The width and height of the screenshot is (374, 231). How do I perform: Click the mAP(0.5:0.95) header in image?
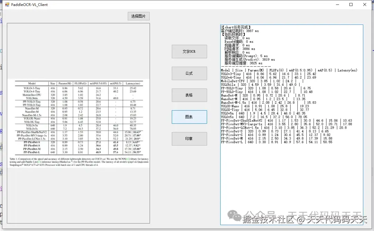[x=98, y=83]
